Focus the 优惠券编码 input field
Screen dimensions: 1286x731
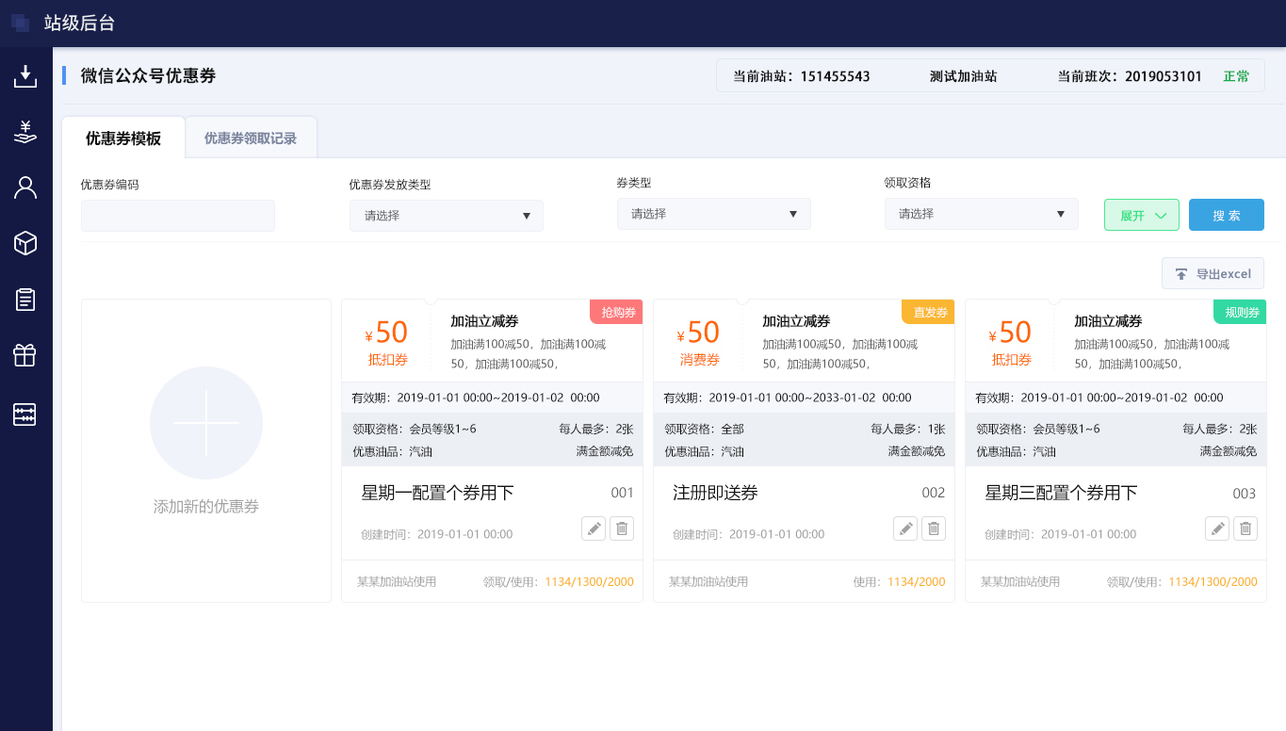[178, 216]
